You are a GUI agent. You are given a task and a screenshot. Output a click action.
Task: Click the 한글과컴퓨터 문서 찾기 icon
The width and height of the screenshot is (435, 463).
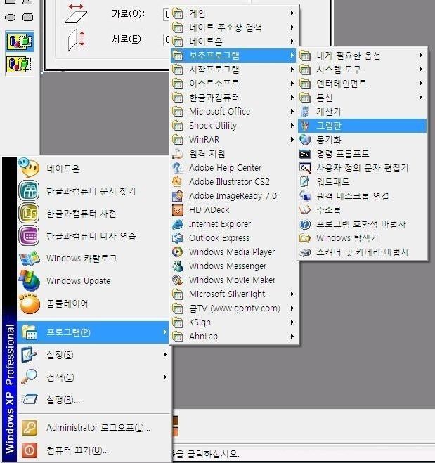click(29, 191)
